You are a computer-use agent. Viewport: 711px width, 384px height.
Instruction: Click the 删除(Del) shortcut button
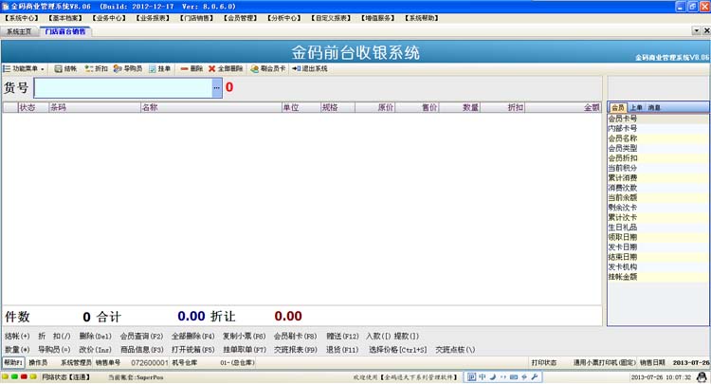point(95,337)
